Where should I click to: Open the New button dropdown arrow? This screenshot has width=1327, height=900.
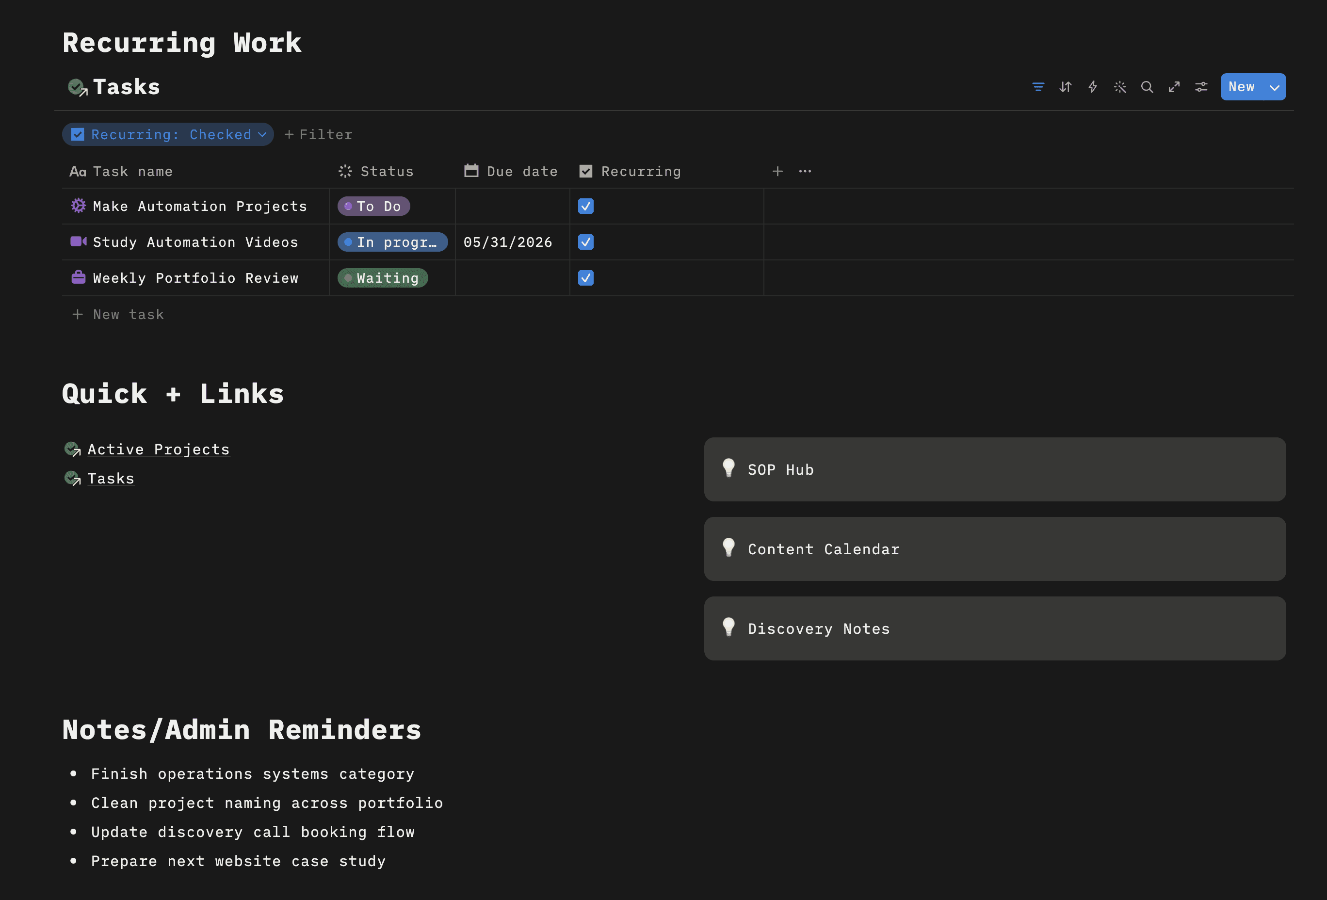pos(1274,87)
